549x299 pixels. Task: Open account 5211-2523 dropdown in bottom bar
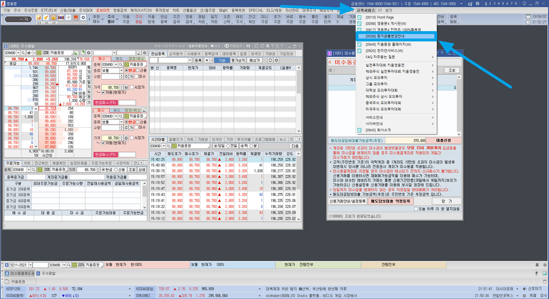point(31,265)
